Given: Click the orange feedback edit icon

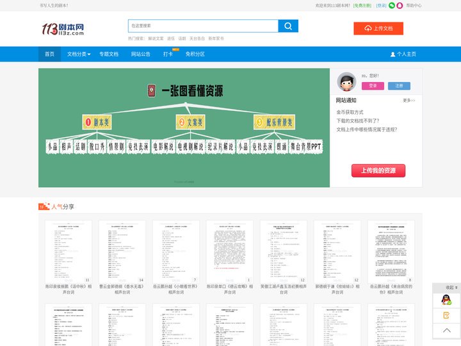Looking at the screenshot, I should pos(446,315).
